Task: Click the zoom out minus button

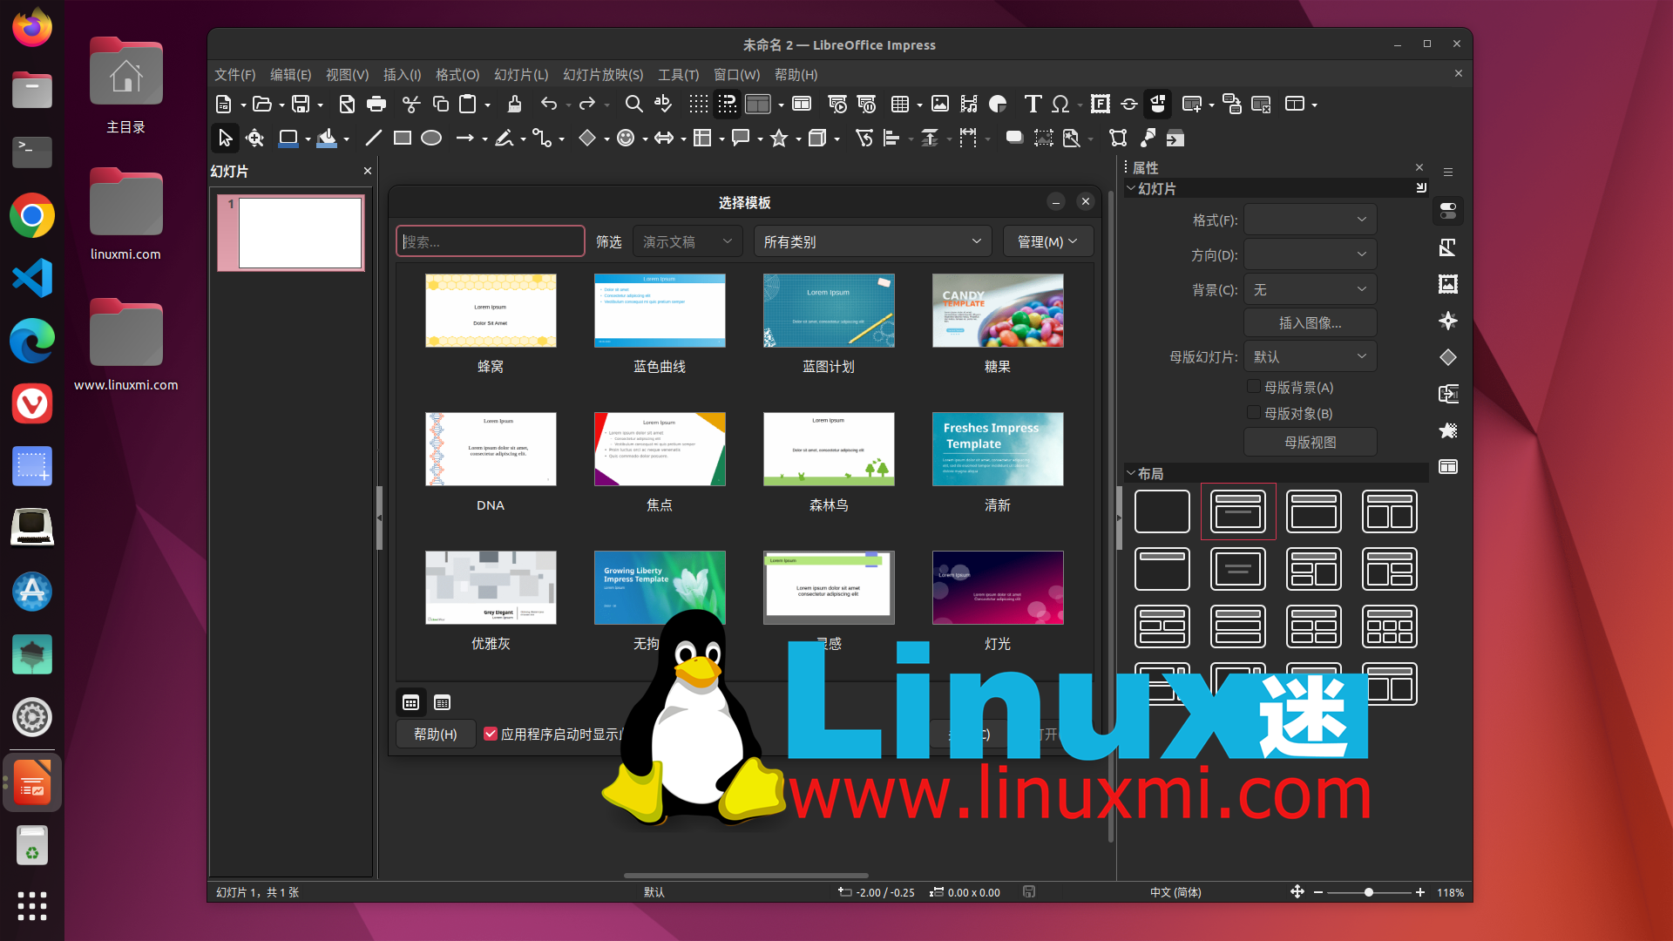Action: click(1318, 892)
